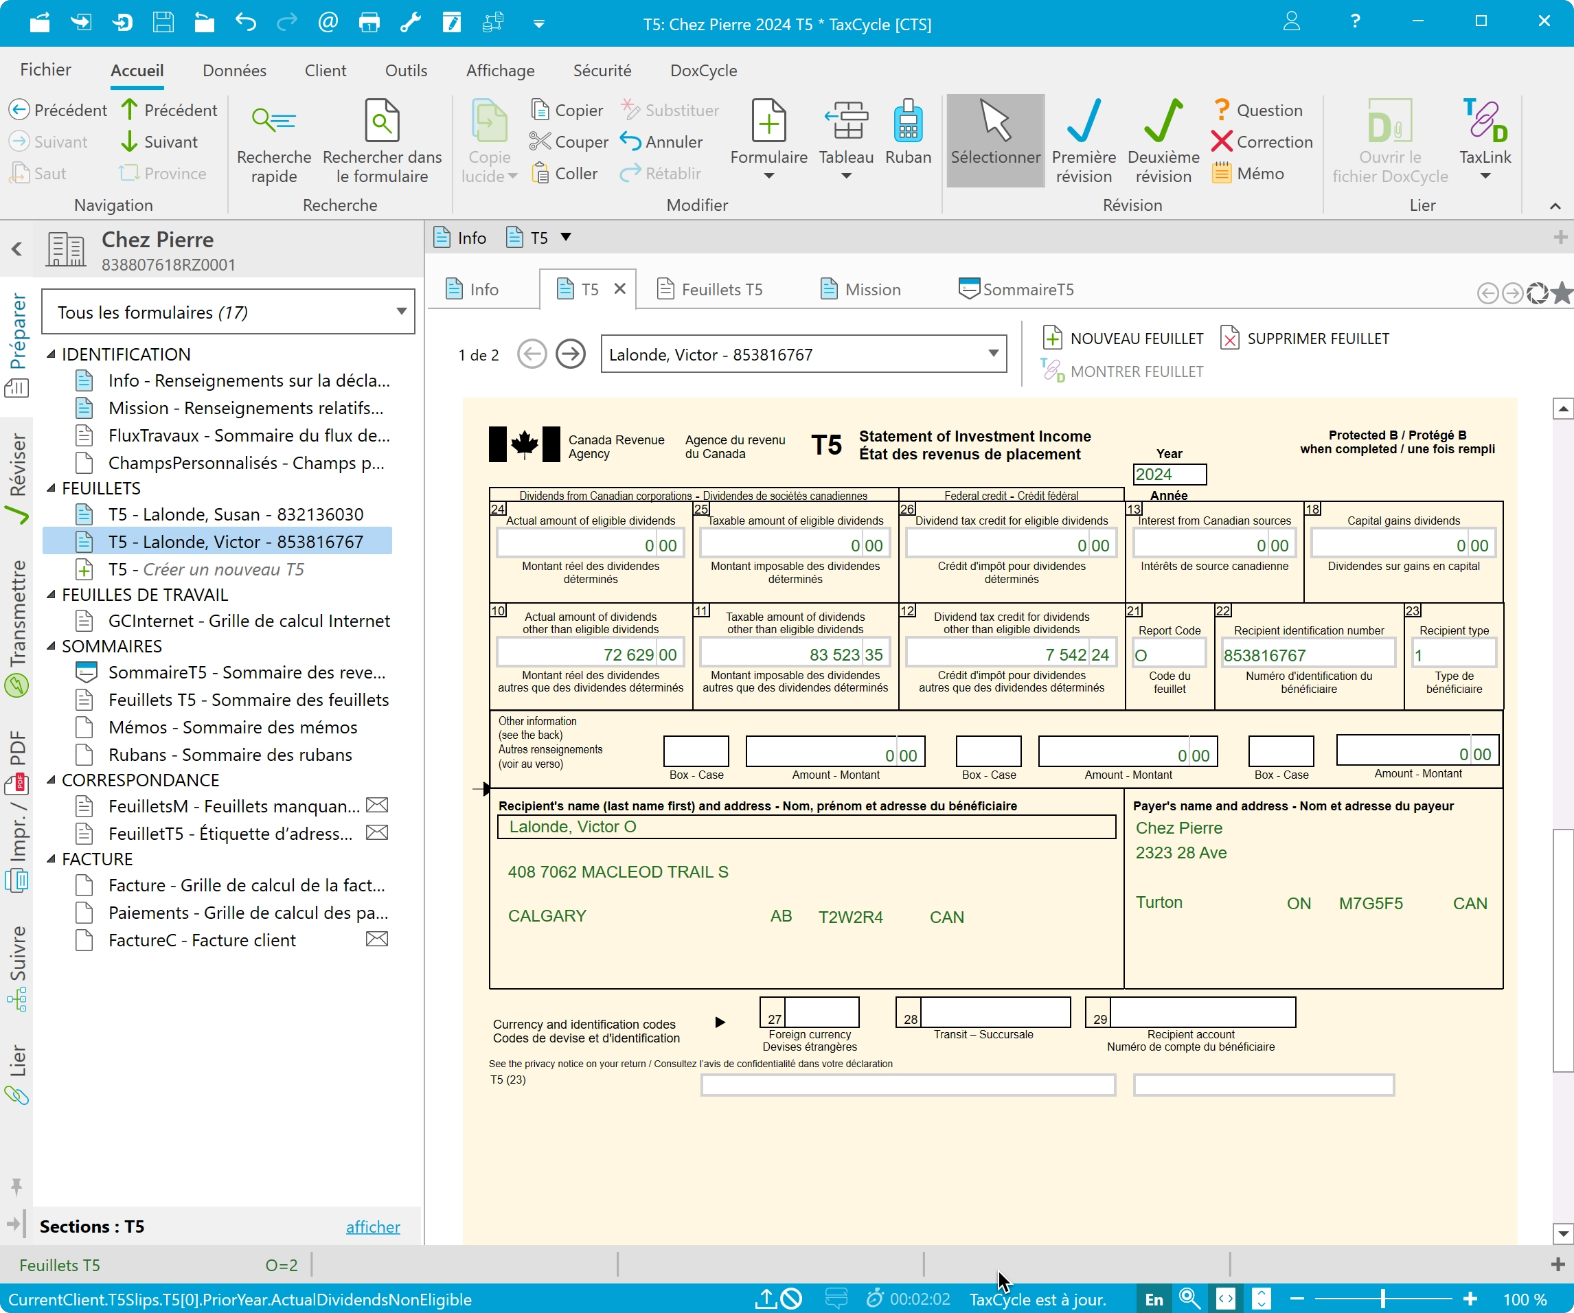Open Recherche rapide search tool
This screenshot has height=1313, width=1574.
[273, 142]
